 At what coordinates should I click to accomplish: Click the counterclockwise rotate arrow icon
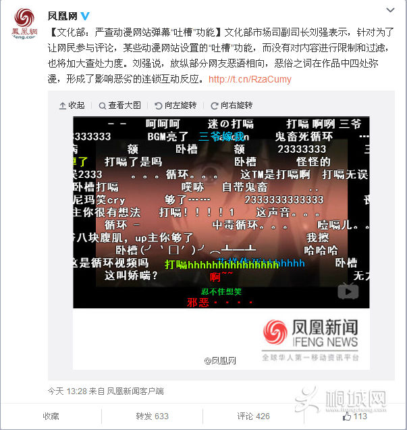pos(159,106)
